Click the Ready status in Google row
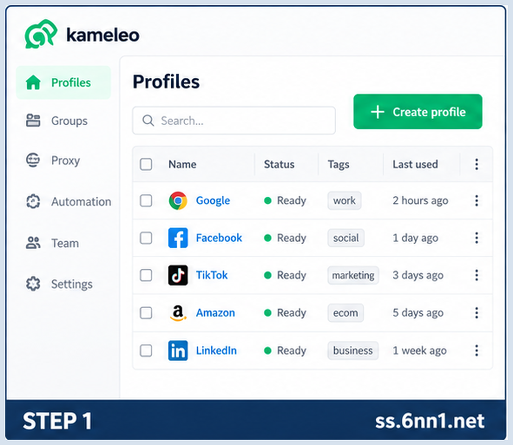513x445 pixels. pyautogui.click(x=285, y=201)
